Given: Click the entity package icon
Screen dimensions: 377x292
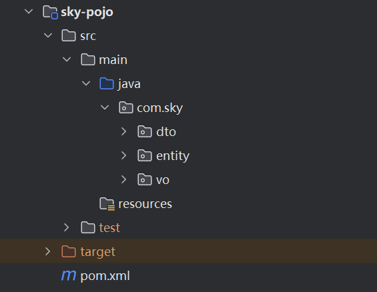Looking at the screenshot, I should [145, 155].
